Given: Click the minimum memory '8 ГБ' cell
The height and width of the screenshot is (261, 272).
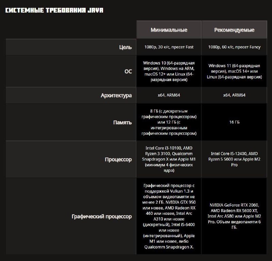Looking at the screenshot, I should click(x=169, y=122).
